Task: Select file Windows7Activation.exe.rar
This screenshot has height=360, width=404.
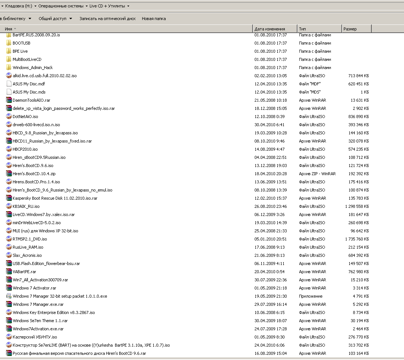Action: pyautogui.click(x=38, y=329)
